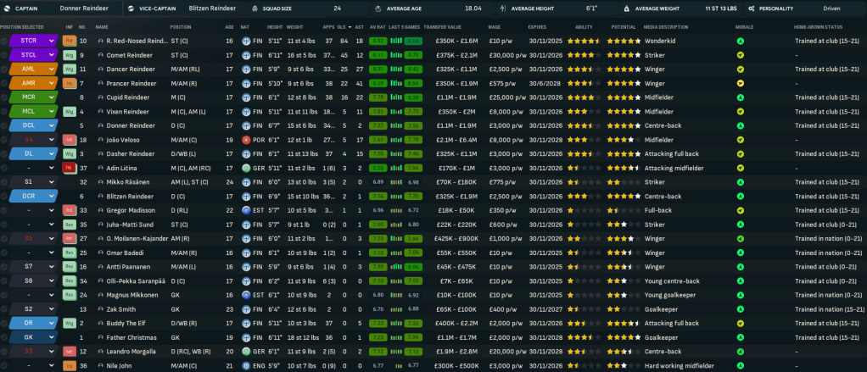Toggle the row checkbox for Father Christmas
The height and width of the screenshot is (372, 867).
(5, 337)
